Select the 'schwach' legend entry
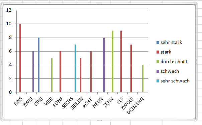Screen dimensions: 202x125 coord(168,71)
